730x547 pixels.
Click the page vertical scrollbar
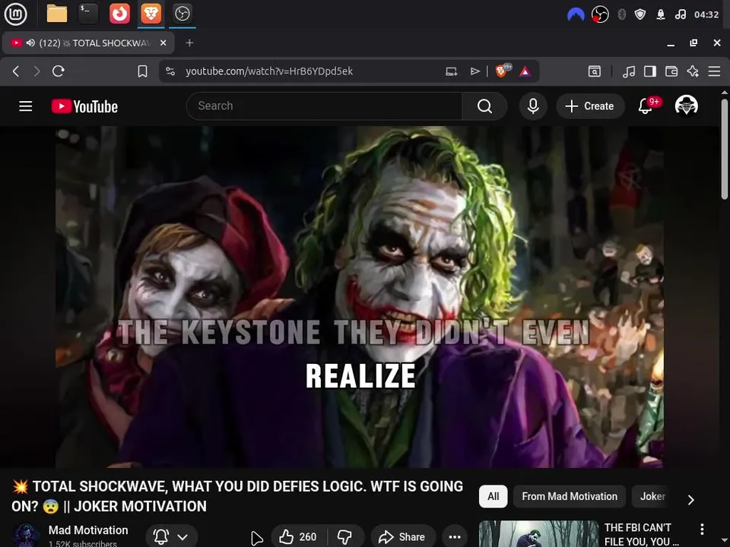pyautogui.click(x=725, y=149)
